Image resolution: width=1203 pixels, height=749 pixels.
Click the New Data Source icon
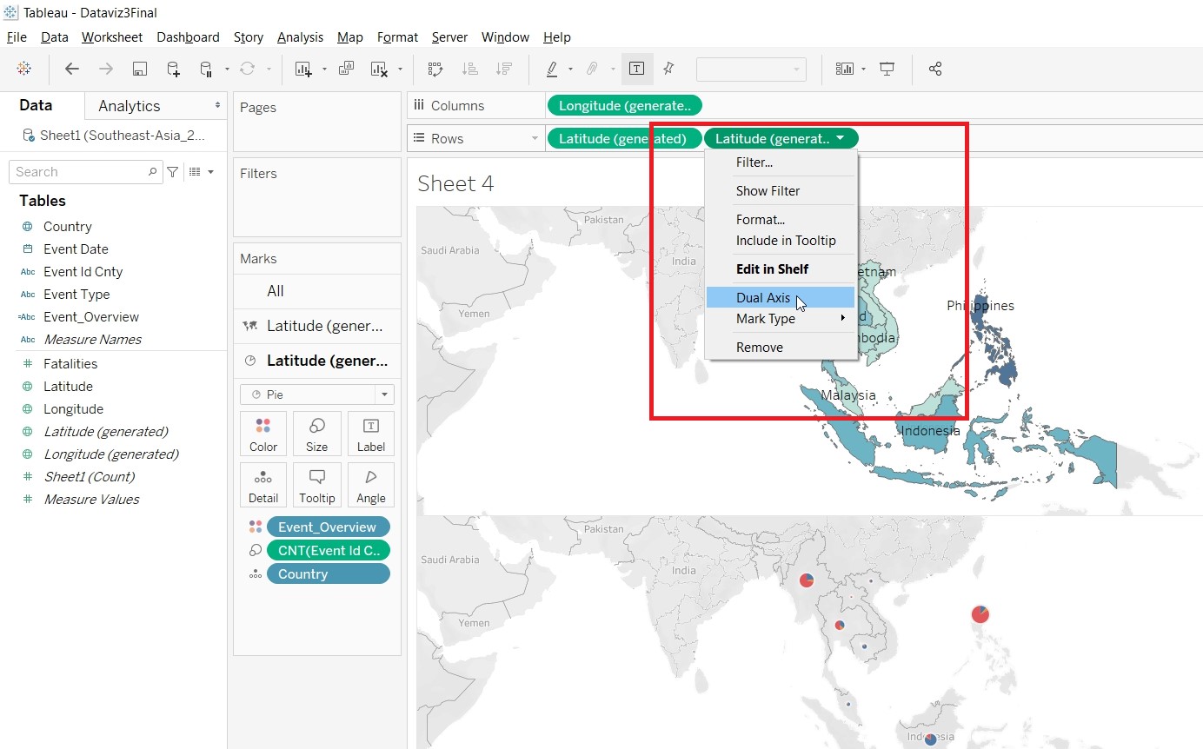point(173,69)
